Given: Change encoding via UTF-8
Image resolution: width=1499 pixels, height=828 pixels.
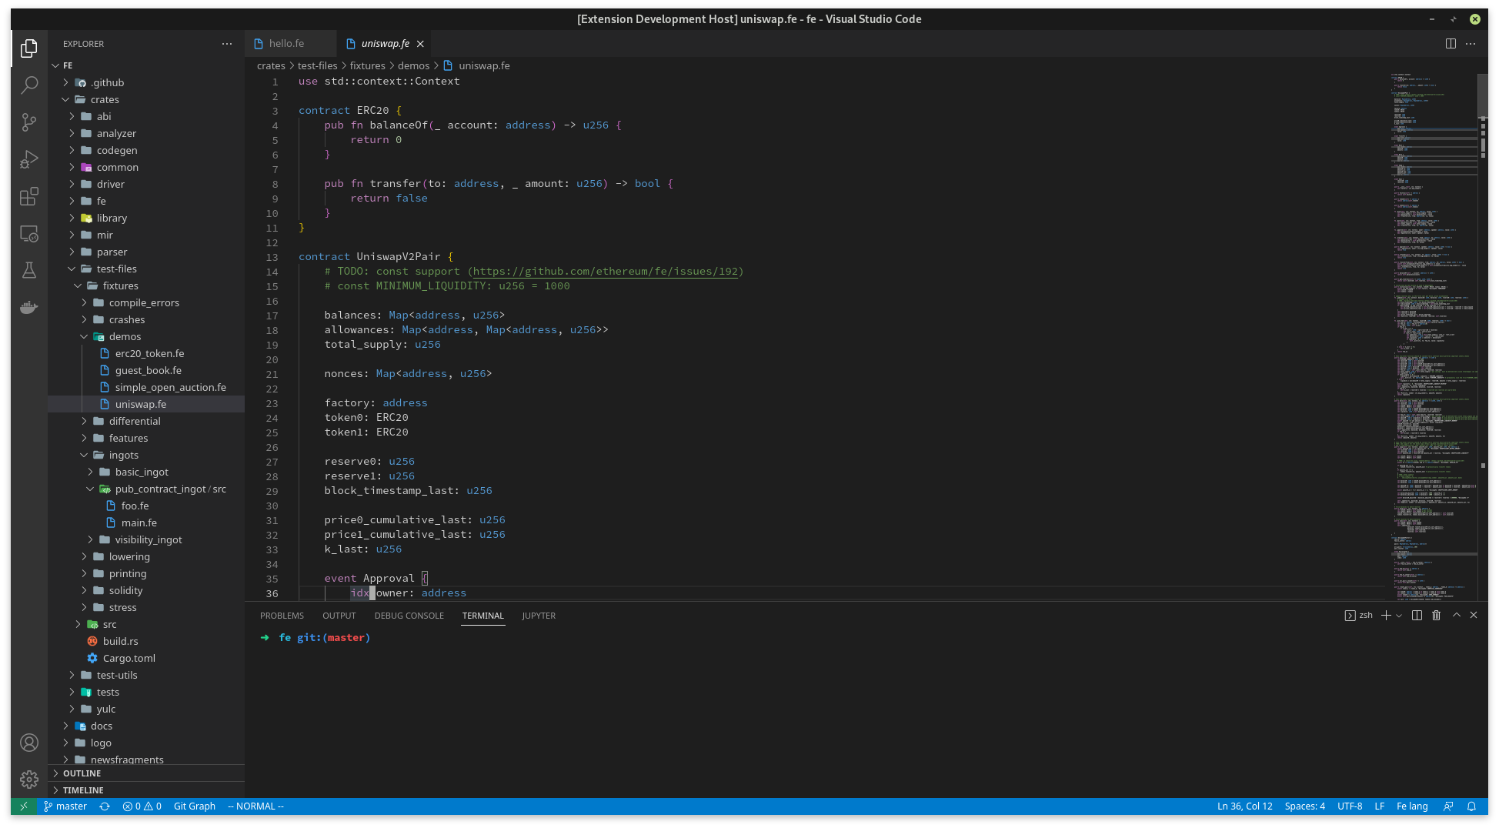Looking at the screenshot, I should click(x=1350, y=806).
